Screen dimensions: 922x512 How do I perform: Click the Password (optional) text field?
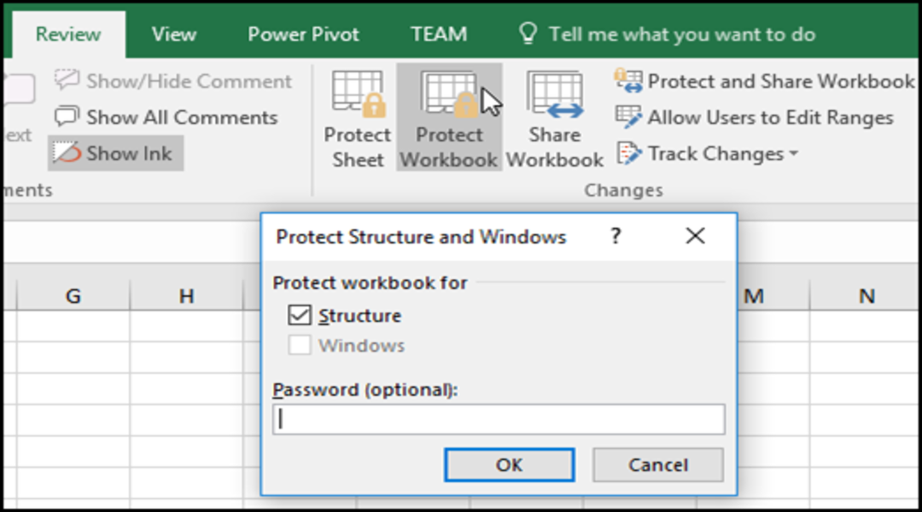click(499, 420)
